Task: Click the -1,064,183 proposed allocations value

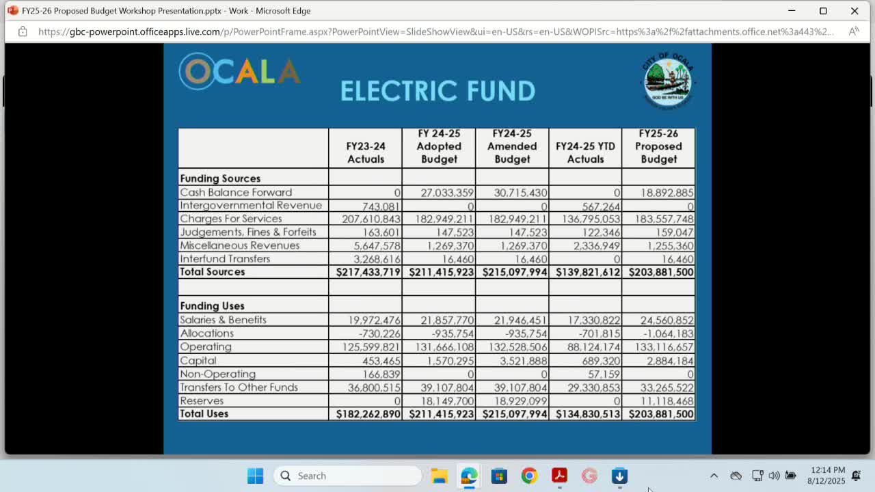Action: (669, 333)
